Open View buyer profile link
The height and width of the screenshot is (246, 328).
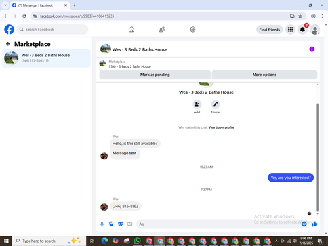pos(221,127)
